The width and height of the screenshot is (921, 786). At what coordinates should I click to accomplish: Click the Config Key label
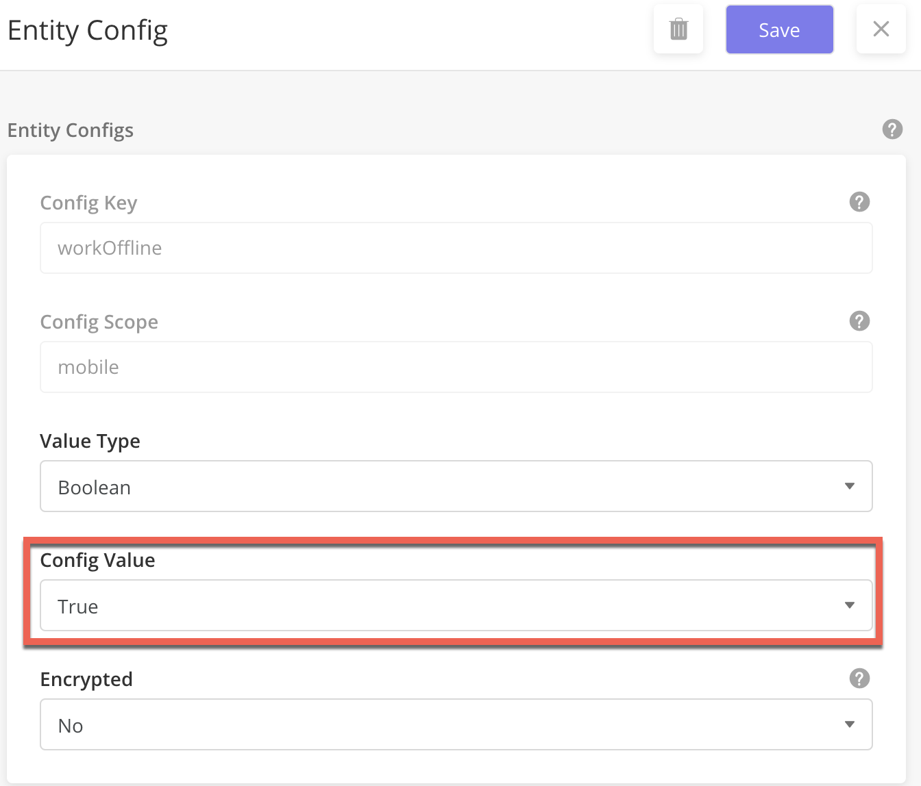click(x=89, y=203)
